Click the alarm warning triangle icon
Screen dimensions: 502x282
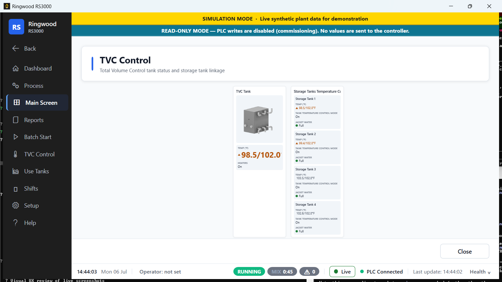click(307, 272)
